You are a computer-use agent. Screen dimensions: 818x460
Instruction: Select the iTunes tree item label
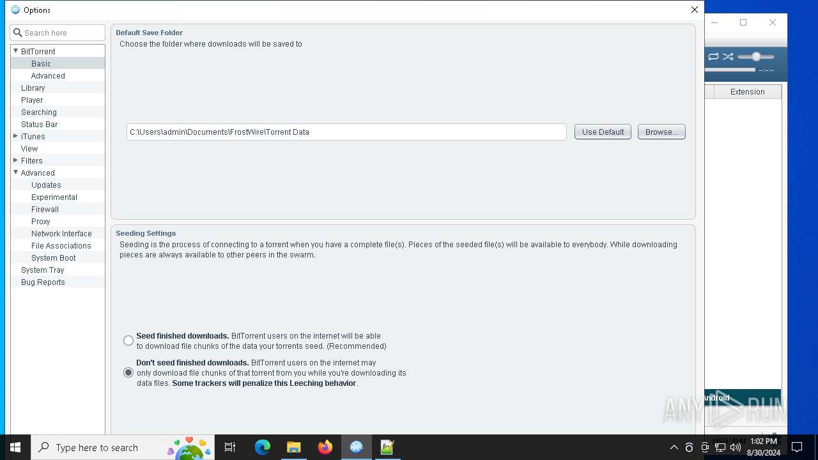point(33,136)
